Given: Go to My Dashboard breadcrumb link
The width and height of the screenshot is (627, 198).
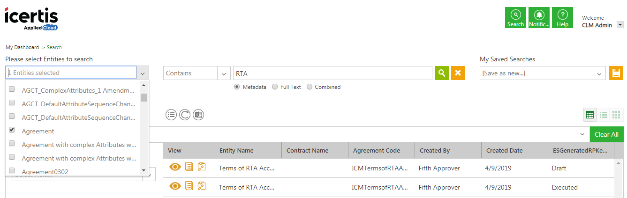Looking at the screenshot, I should (x=22, y=47).
